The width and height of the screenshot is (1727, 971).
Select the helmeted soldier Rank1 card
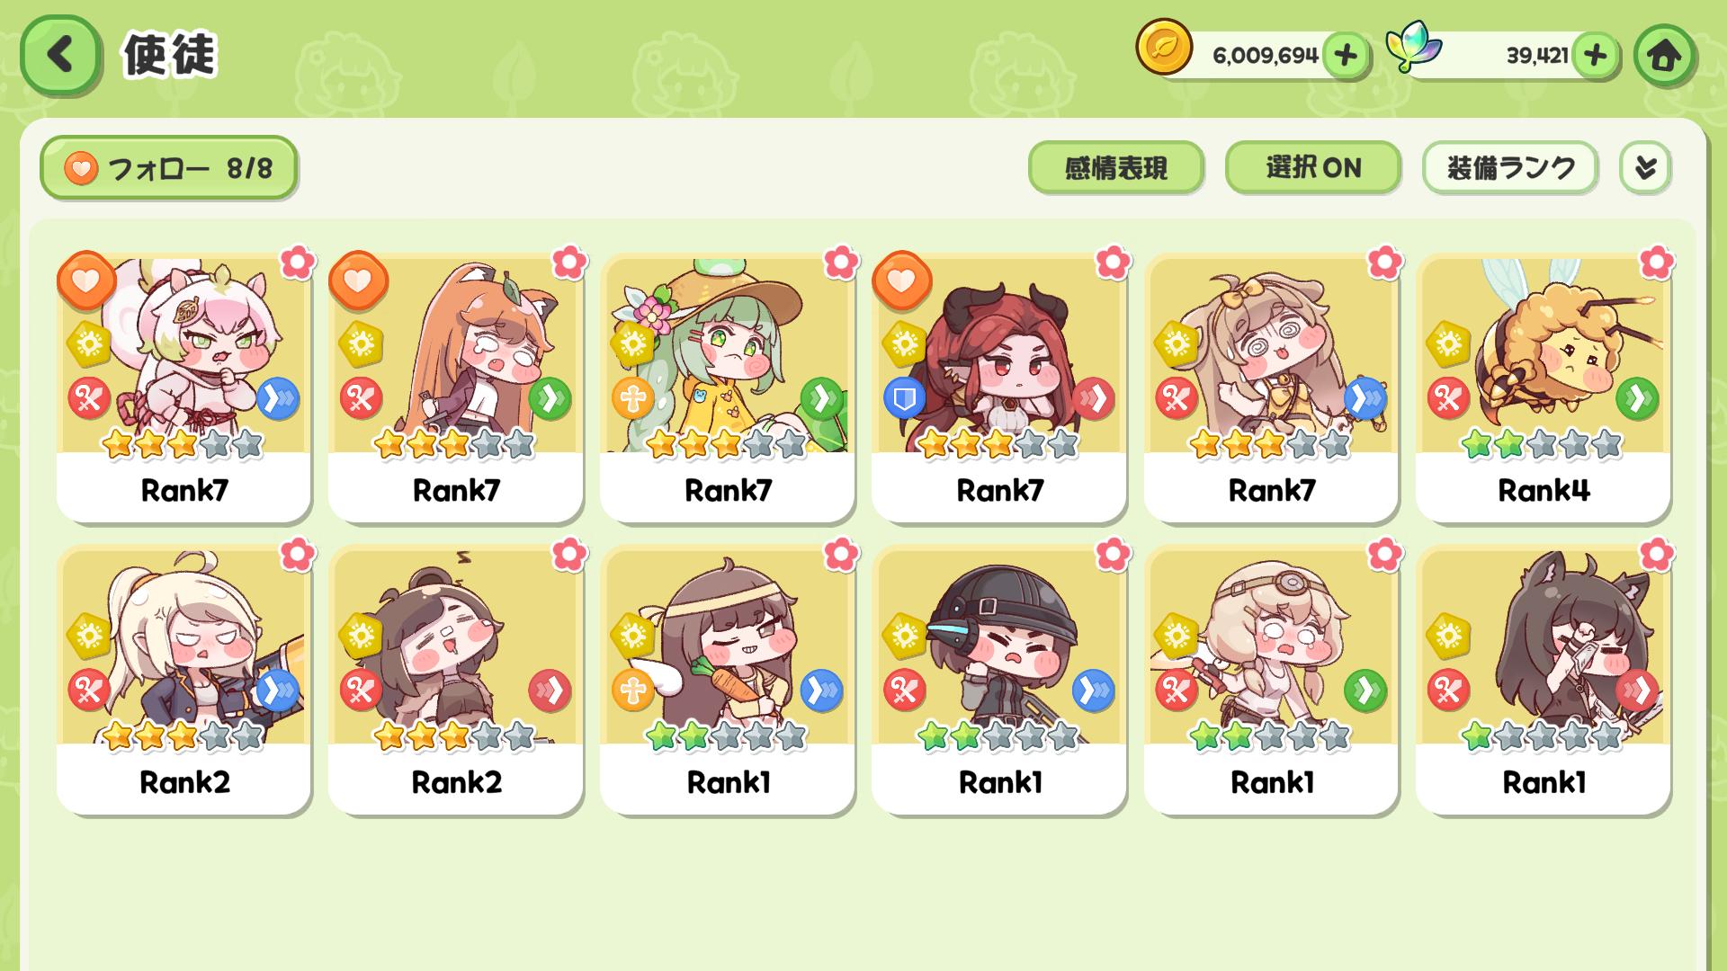tap(999, 681)
